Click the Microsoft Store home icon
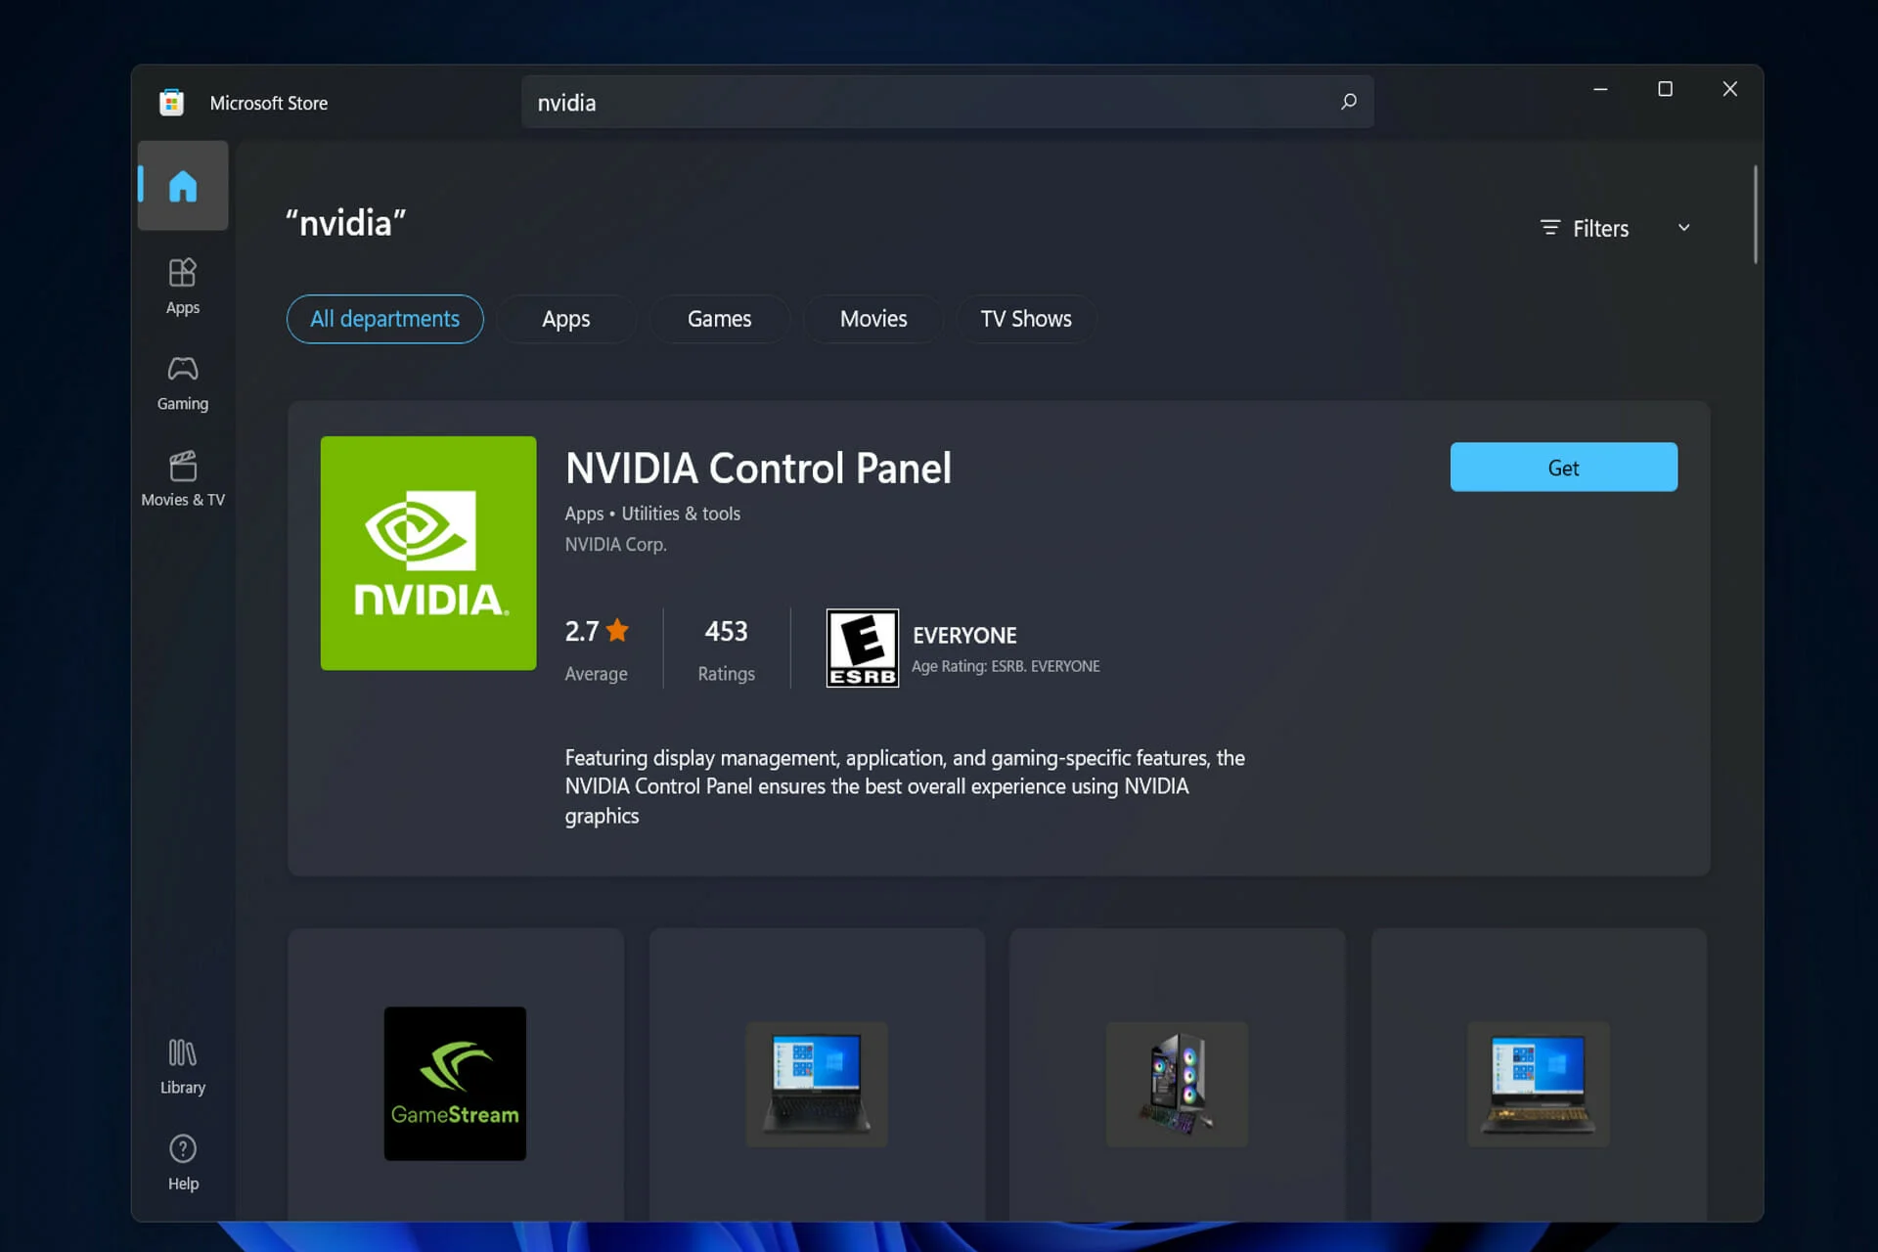This screenshot has width=1878, height=1252. point(183,185)
